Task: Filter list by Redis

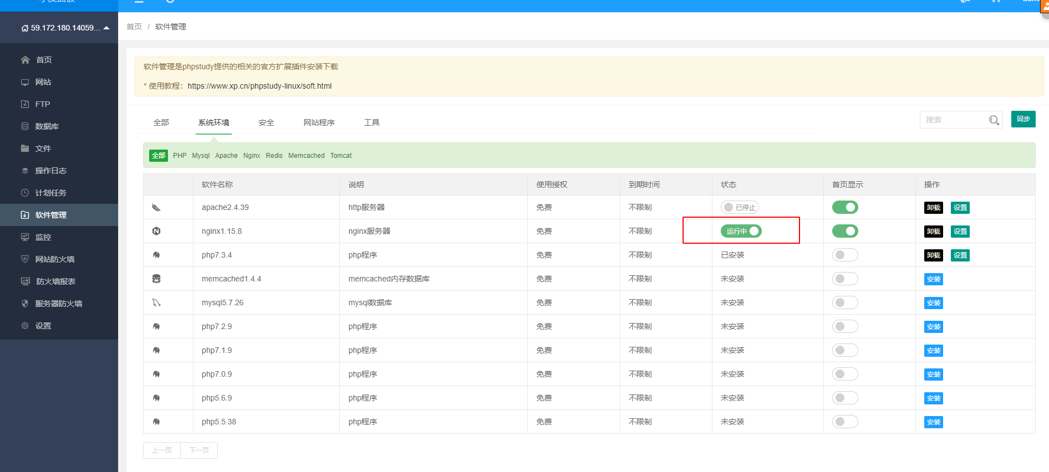Action: coord(274,156)
